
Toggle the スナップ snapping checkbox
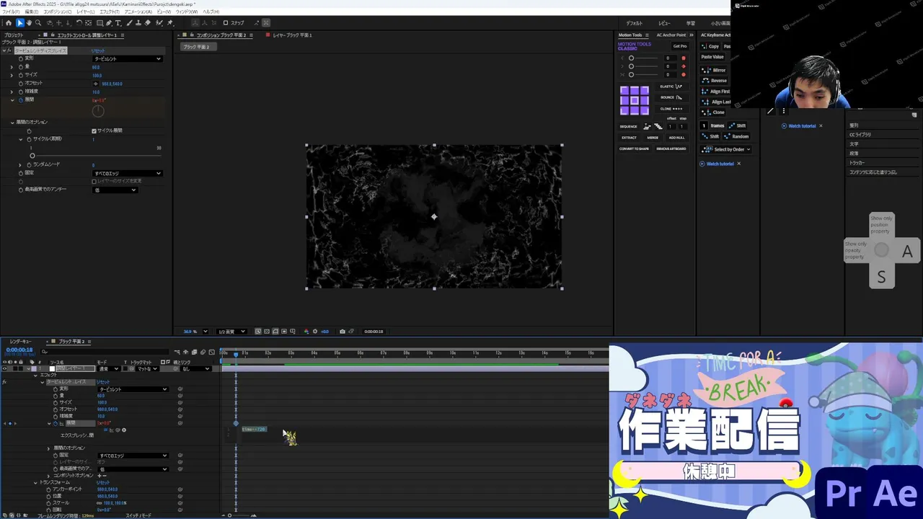(x=225, y=23)
